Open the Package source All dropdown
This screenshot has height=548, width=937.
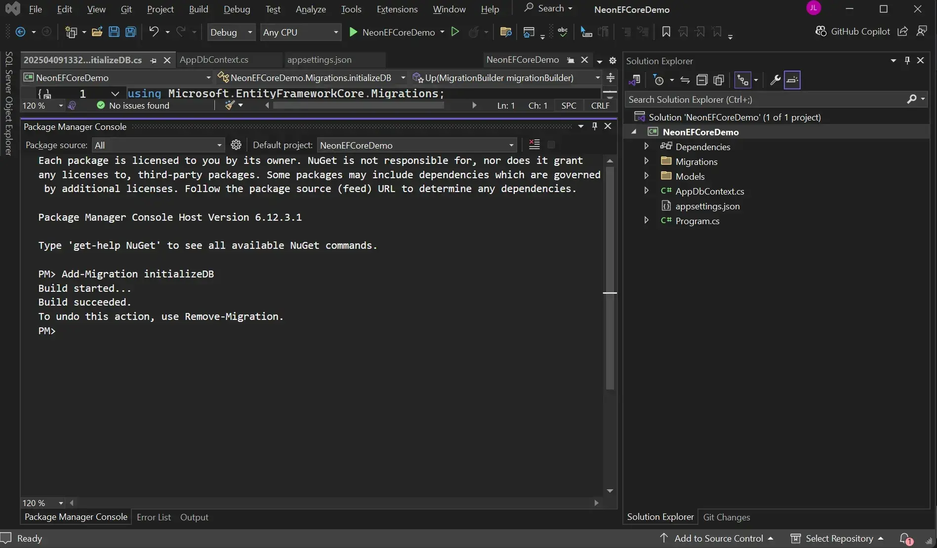(158, 145)
